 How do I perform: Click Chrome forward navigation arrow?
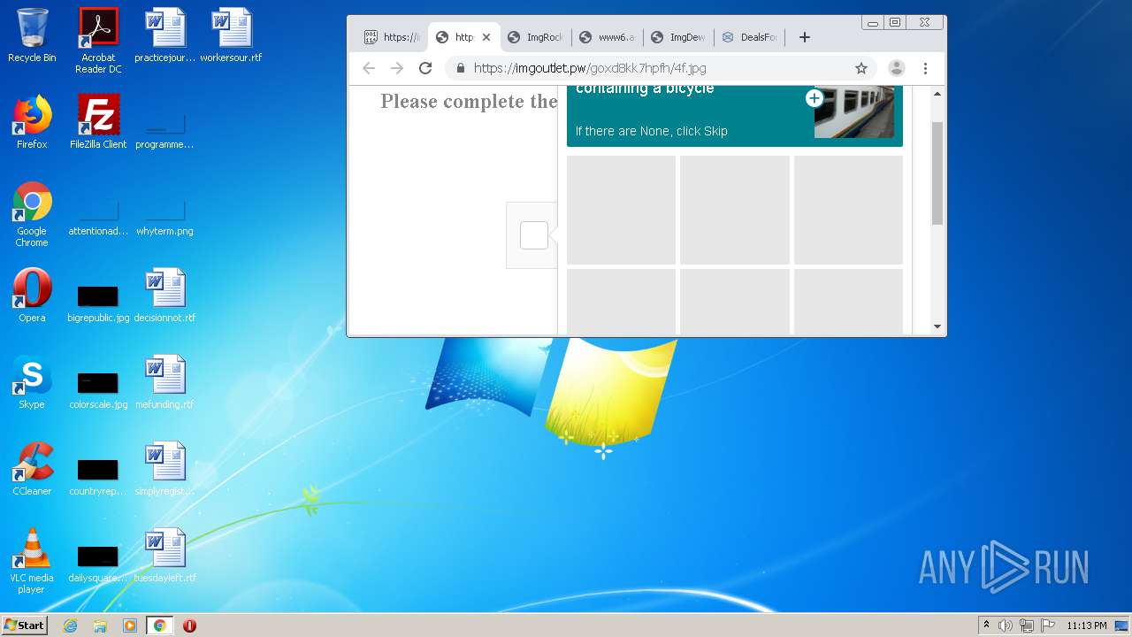397,68
